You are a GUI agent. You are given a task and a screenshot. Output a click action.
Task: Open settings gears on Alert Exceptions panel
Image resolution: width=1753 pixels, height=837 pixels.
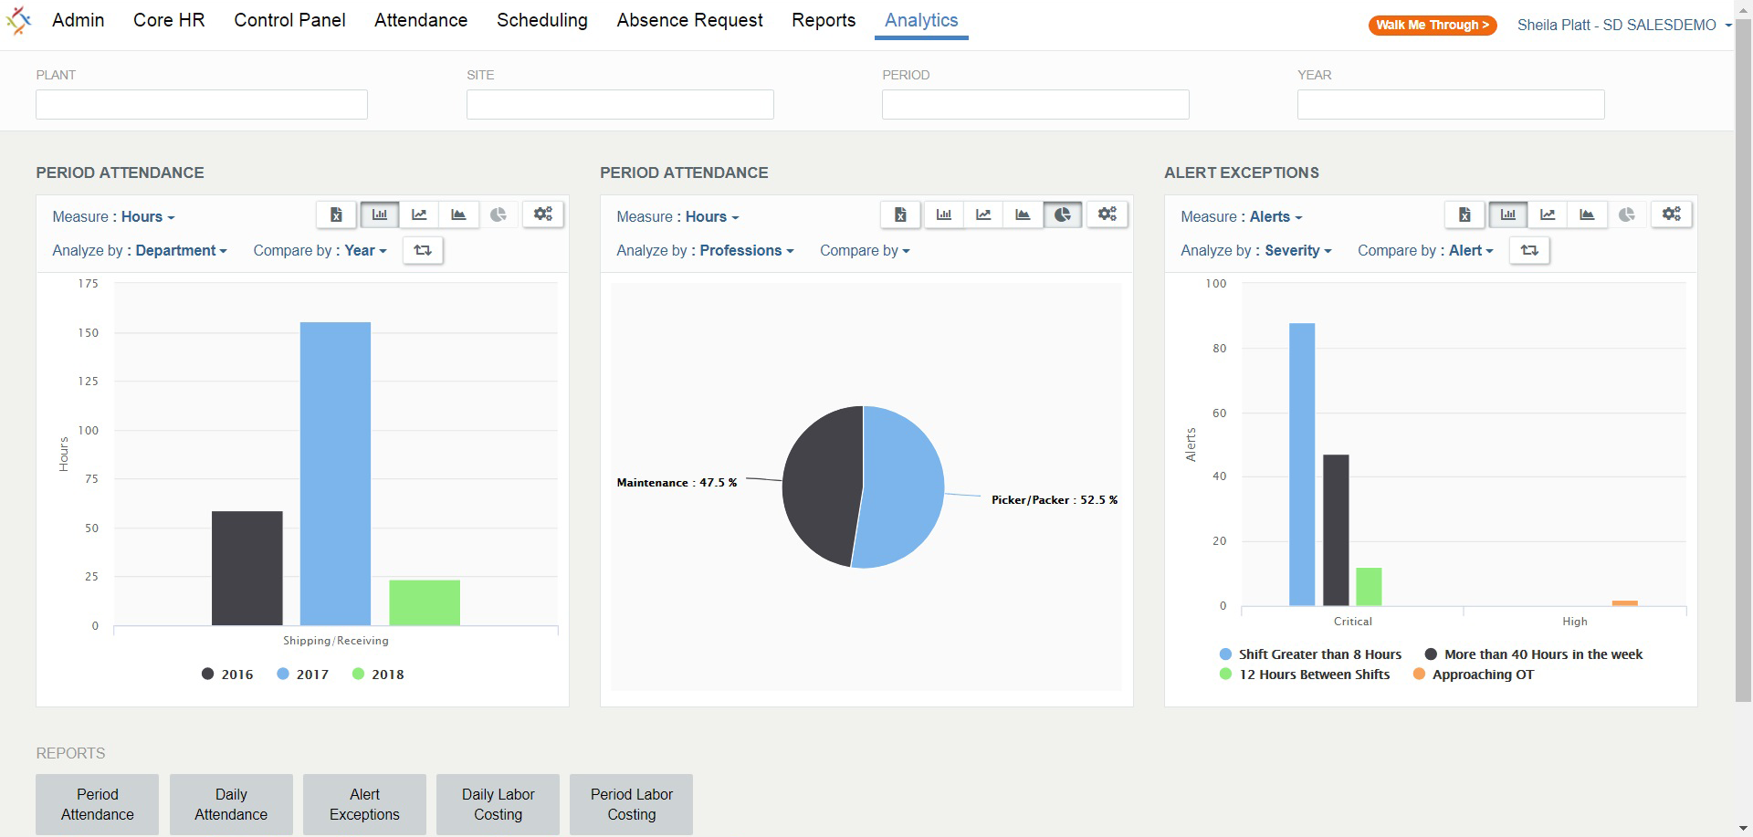coord(1672,214)
